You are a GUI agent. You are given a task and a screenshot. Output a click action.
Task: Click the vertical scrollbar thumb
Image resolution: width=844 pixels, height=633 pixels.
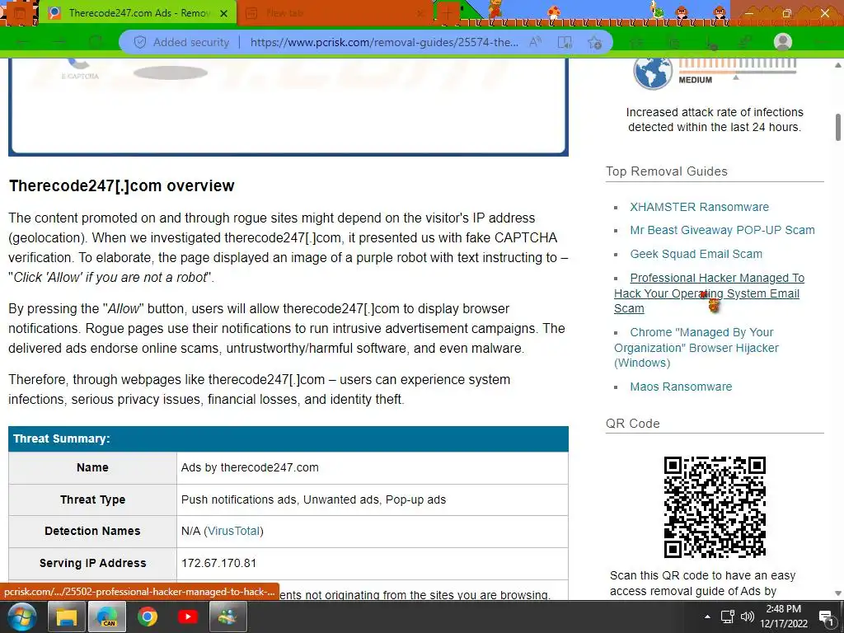[x=838, y=127]
